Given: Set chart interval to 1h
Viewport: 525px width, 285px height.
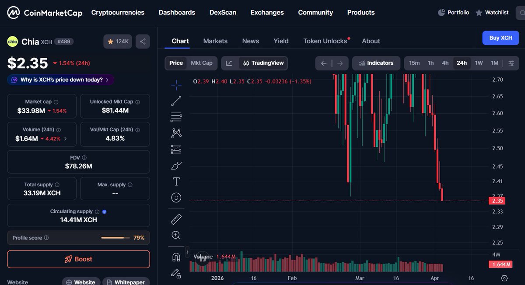Looking at the screenshot, I should pos(431,63).
